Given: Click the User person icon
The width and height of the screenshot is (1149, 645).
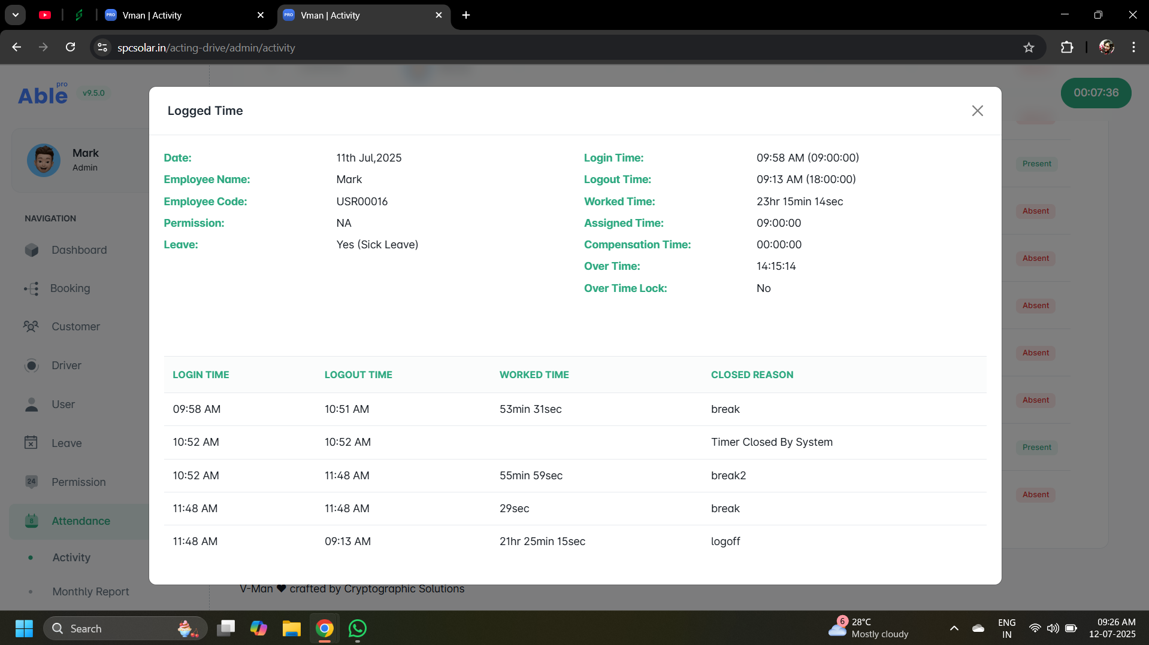Looking at the screenshot, I should (x=32, y=404).
